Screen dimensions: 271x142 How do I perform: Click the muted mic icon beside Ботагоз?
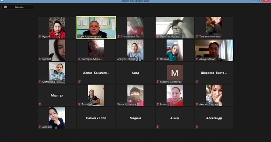click(158, 104)
